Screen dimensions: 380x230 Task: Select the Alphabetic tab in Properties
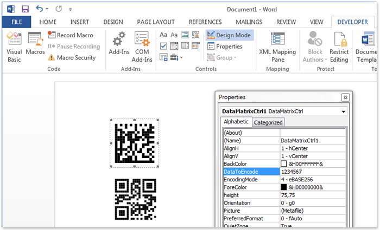pos(236,122)
